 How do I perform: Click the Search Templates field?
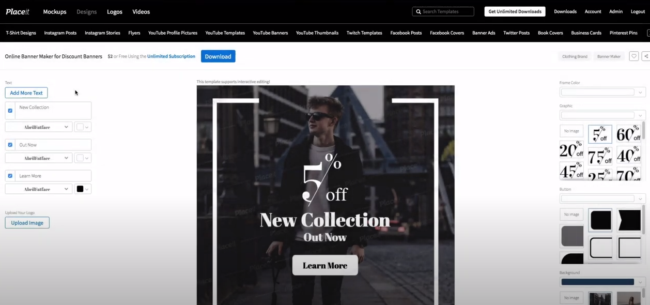[443, 11]
